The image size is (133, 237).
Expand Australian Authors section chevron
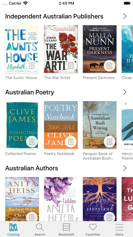pos(125,168)
